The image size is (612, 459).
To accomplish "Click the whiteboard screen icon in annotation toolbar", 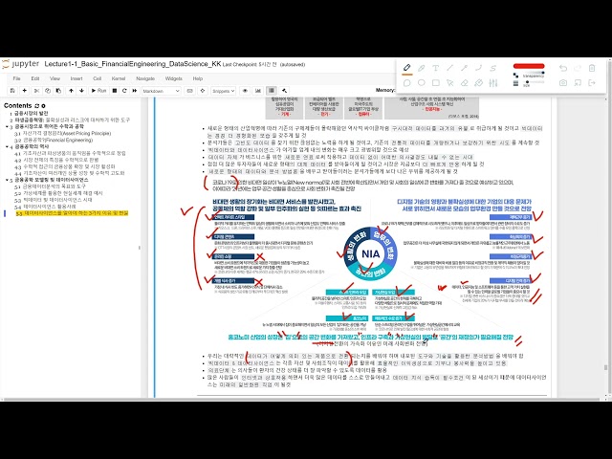I will tap(578, 83).
